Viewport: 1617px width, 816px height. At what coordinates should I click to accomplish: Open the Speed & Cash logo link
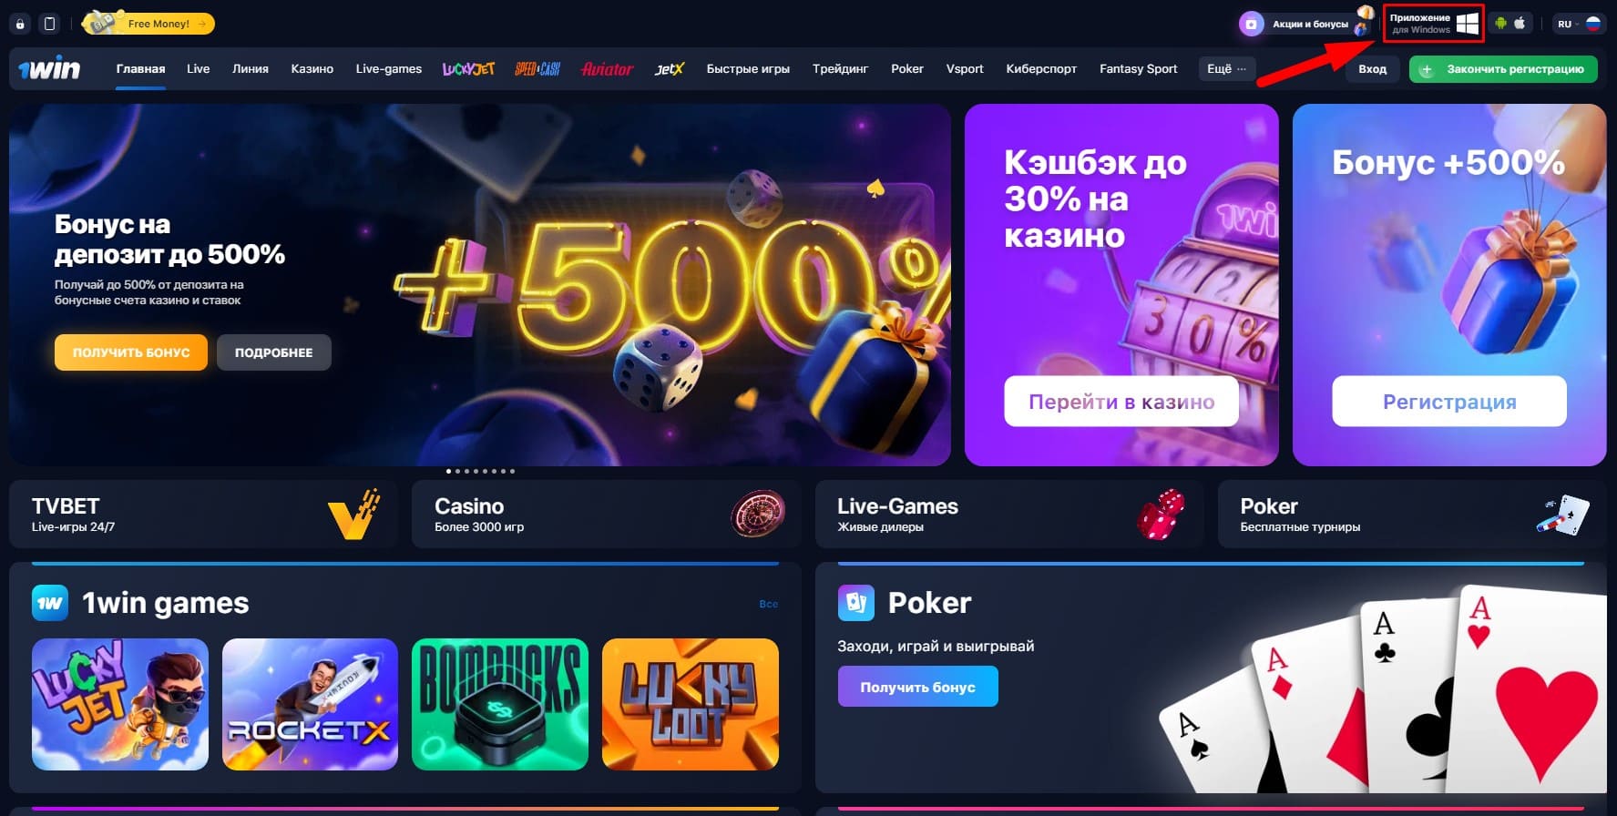(537, 69)
